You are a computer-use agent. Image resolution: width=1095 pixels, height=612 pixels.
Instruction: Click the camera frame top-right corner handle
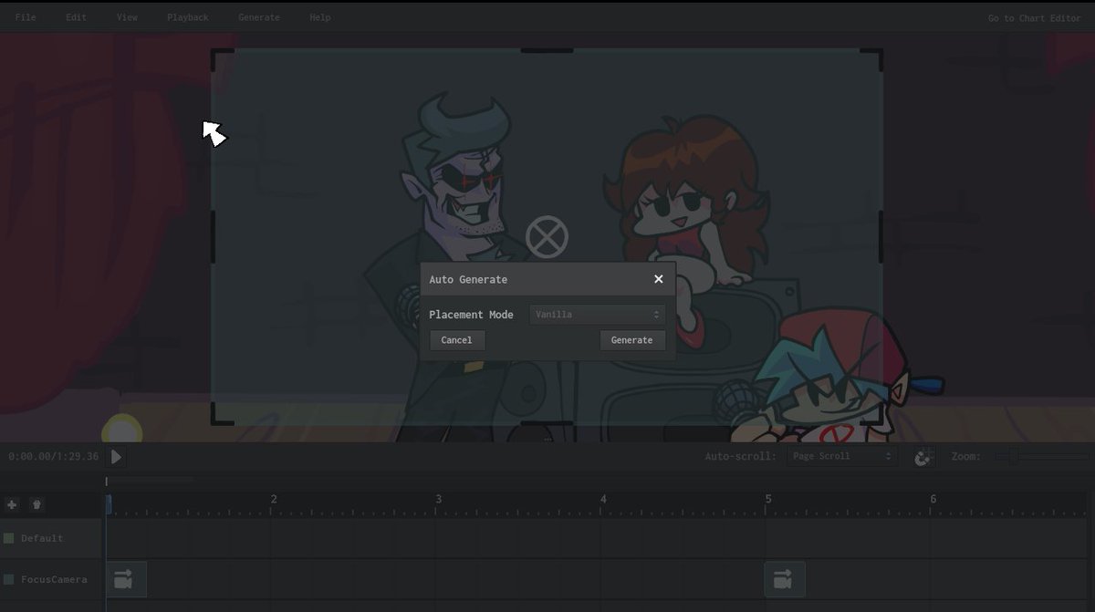pyautogui.click(x=872, y=59)
